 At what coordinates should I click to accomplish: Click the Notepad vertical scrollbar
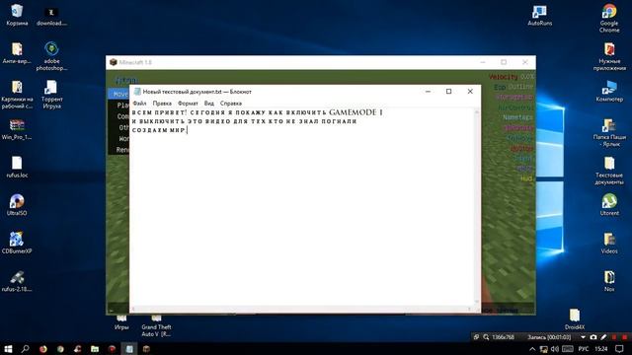(x=477, y=206)
